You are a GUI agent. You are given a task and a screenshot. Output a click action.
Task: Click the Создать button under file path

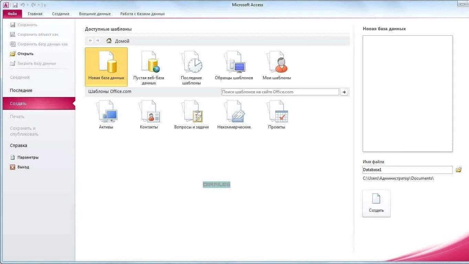point(377,203)
